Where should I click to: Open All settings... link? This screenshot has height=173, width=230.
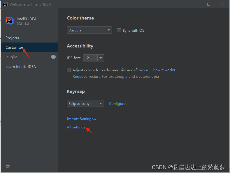78,127
